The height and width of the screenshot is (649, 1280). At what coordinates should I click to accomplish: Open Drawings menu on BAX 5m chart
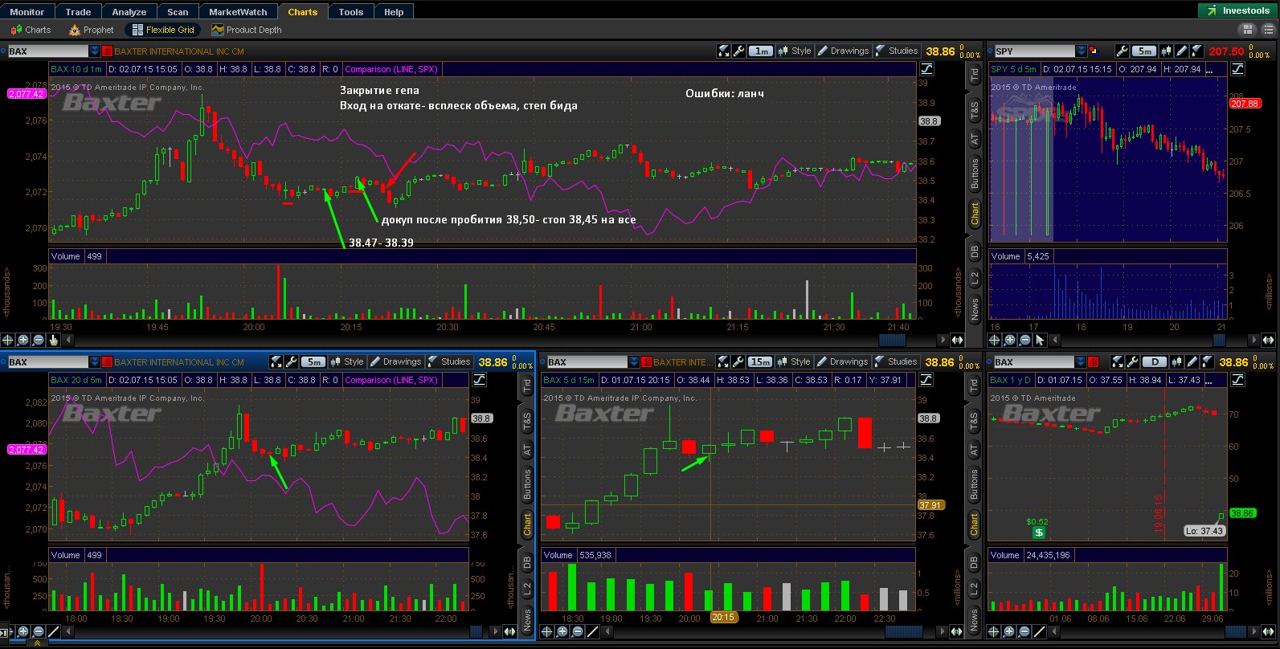(395, 361)
